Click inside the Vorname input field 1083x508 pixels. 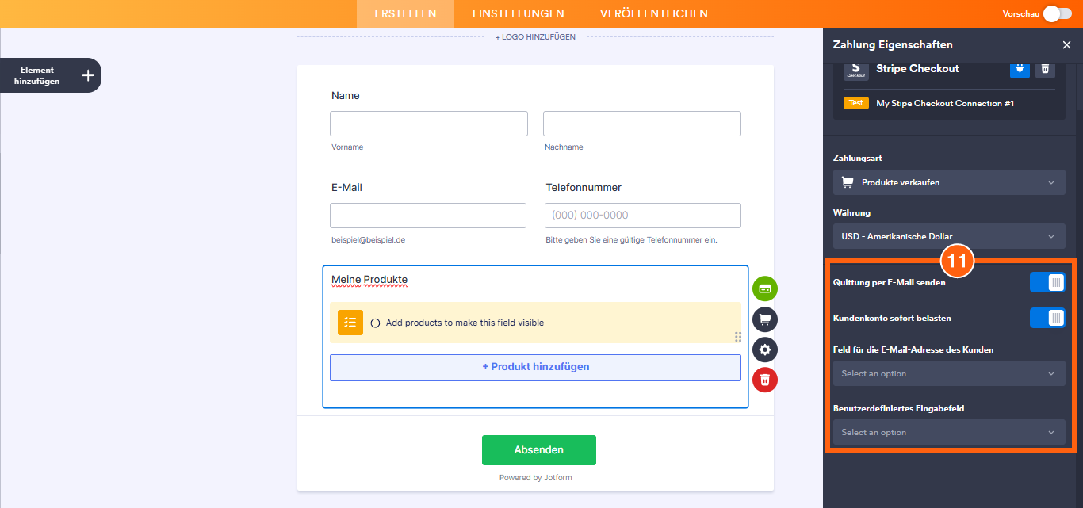[428, 123]
